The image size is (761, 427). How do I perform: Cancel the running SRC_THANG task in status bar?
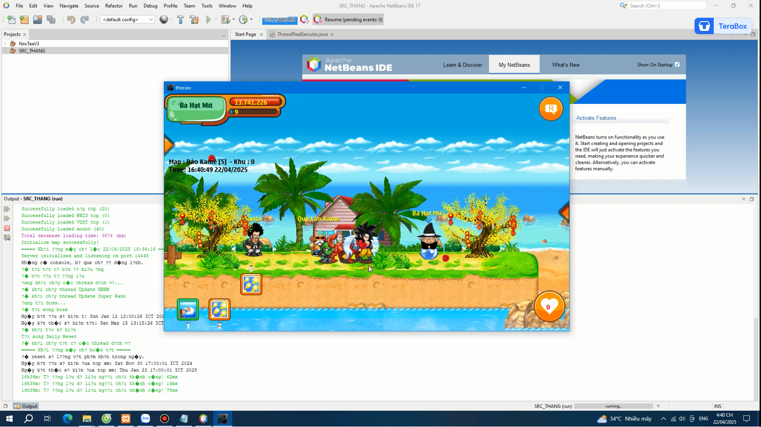tap(658, 406)
